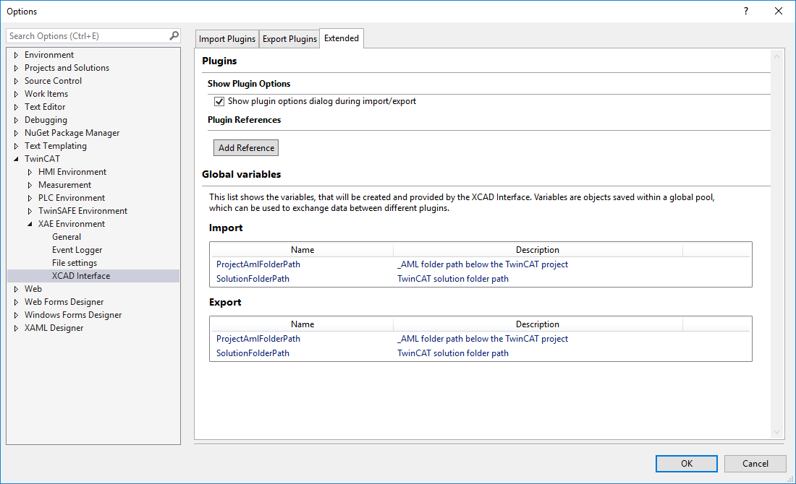Expand Windows Forms Designer node arrow

click(x=16, y=315)
